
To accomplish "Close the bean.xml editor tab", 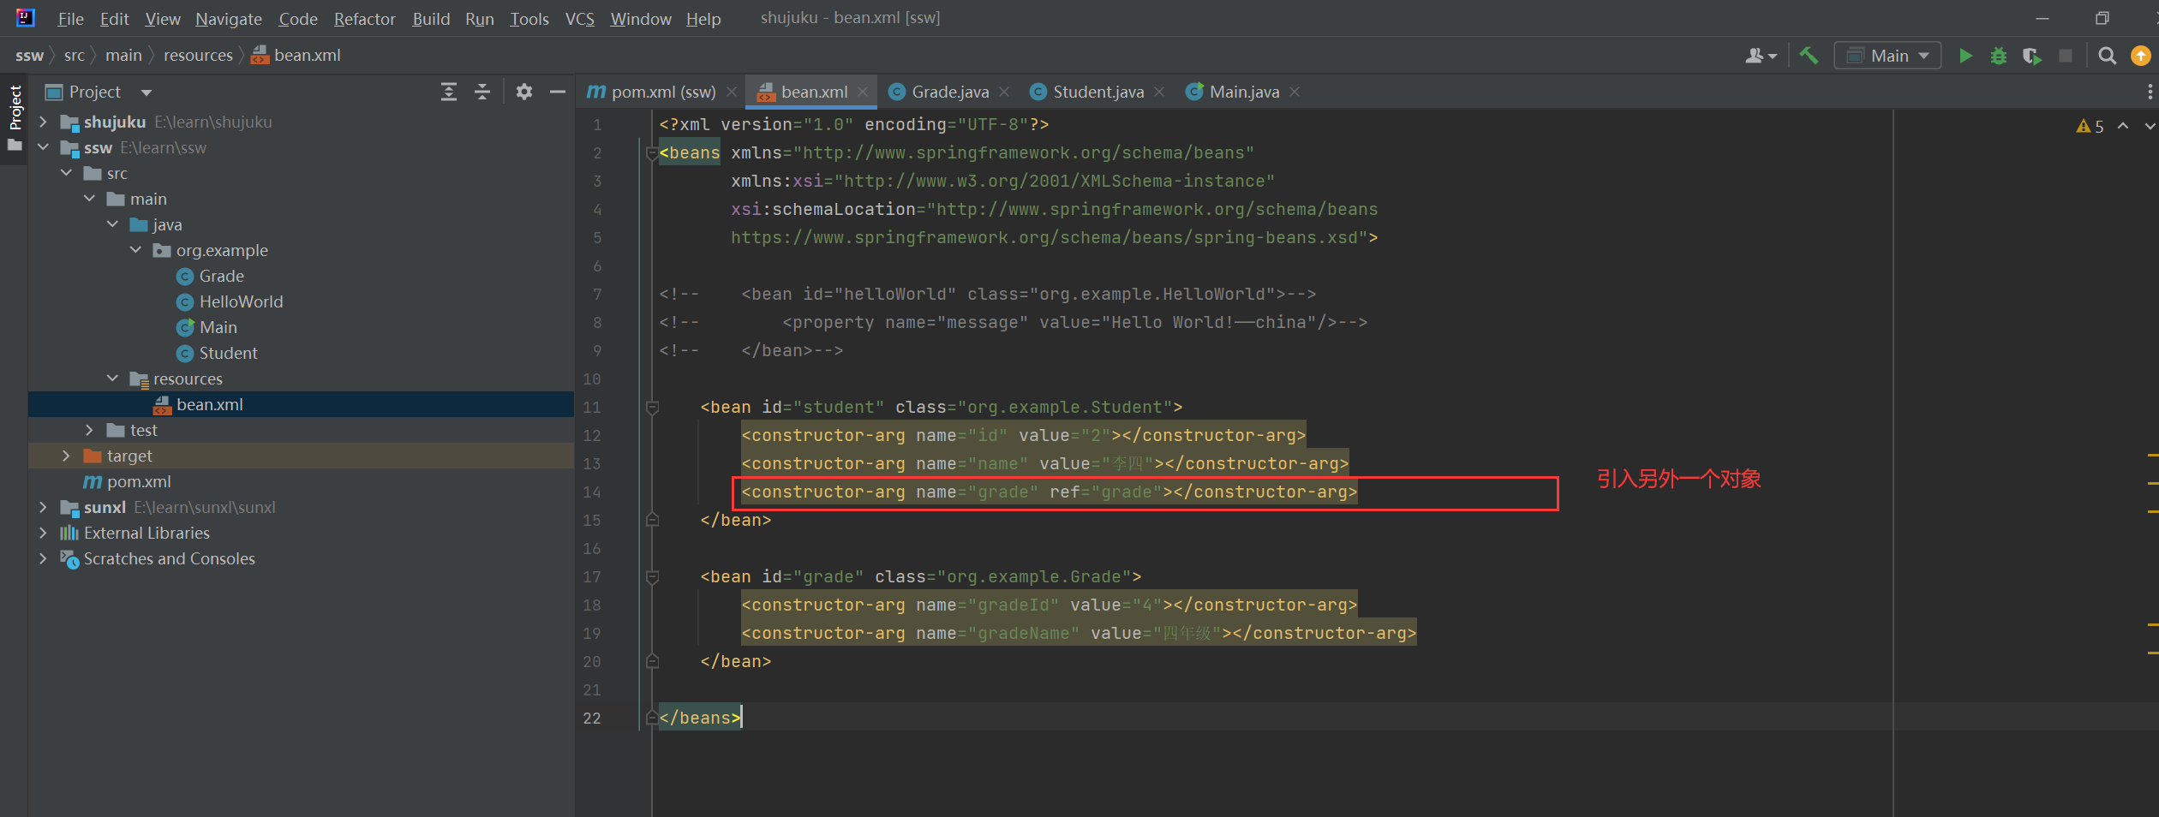I will point(863,92).
